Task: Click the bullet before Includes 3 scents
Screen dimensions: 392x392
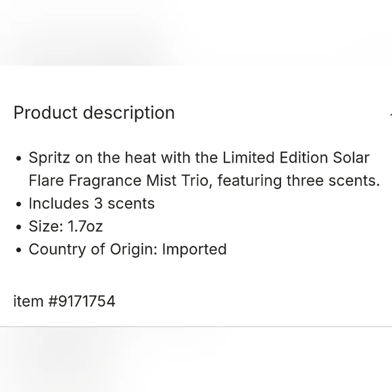Action: tap(18, 204)
